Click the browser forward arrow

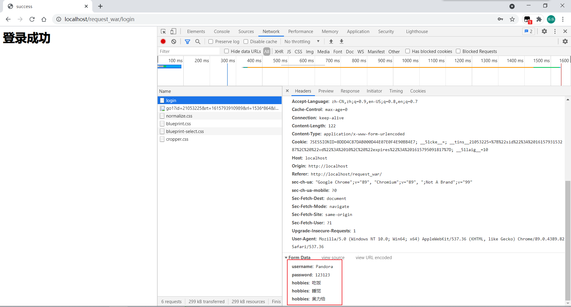click(x=20, y=19)
